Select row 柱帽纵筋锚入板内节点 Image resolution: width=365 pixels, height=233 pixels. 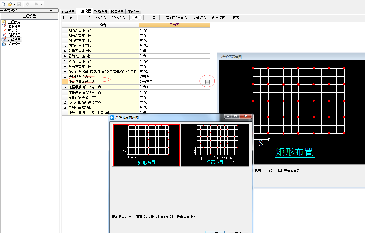[103, 87]
